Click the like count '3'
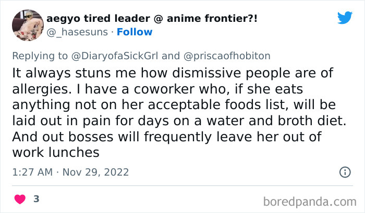365x213 pixels. (x=35, y=199)
